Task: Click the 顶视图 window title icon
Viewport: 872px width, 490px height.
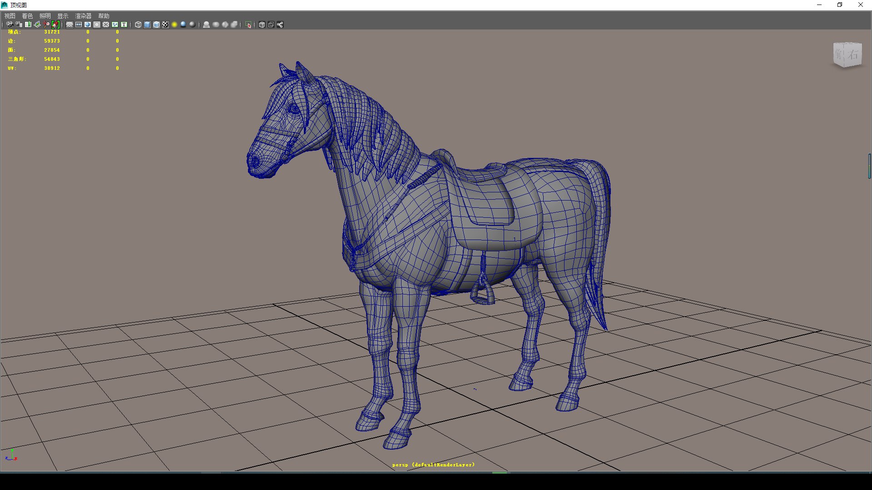Action: coord(5,5)
